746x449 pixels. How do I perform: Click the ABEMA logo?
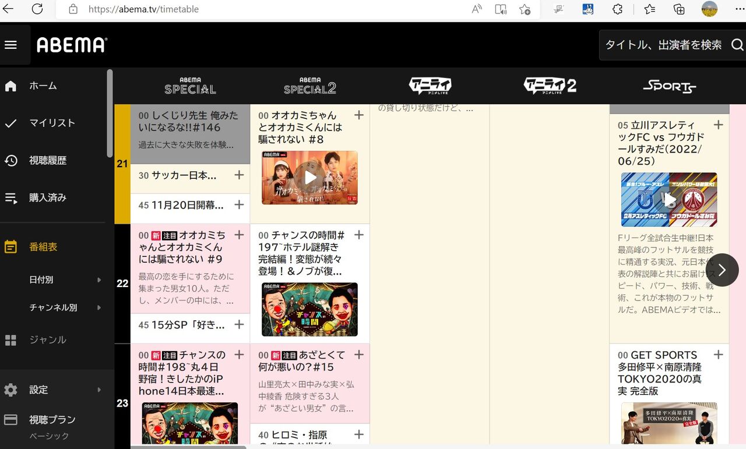coord(71,44)
